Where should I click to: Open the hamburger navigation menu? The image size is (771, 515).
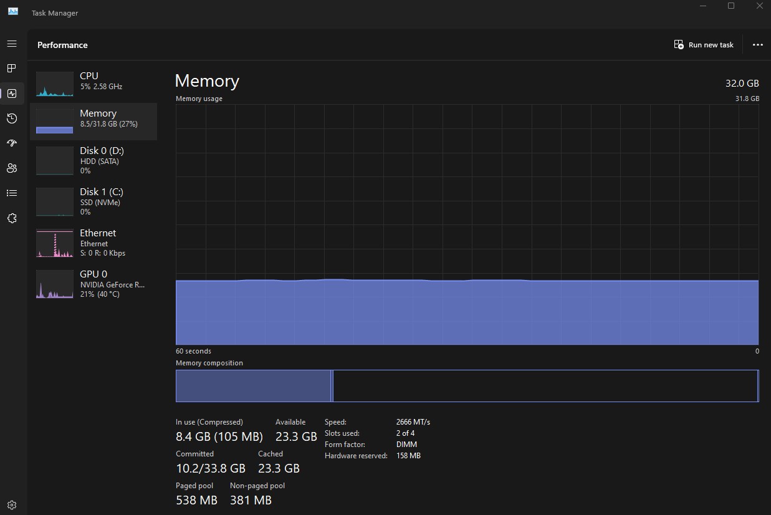pyautogui.click(x=12, y=44)
